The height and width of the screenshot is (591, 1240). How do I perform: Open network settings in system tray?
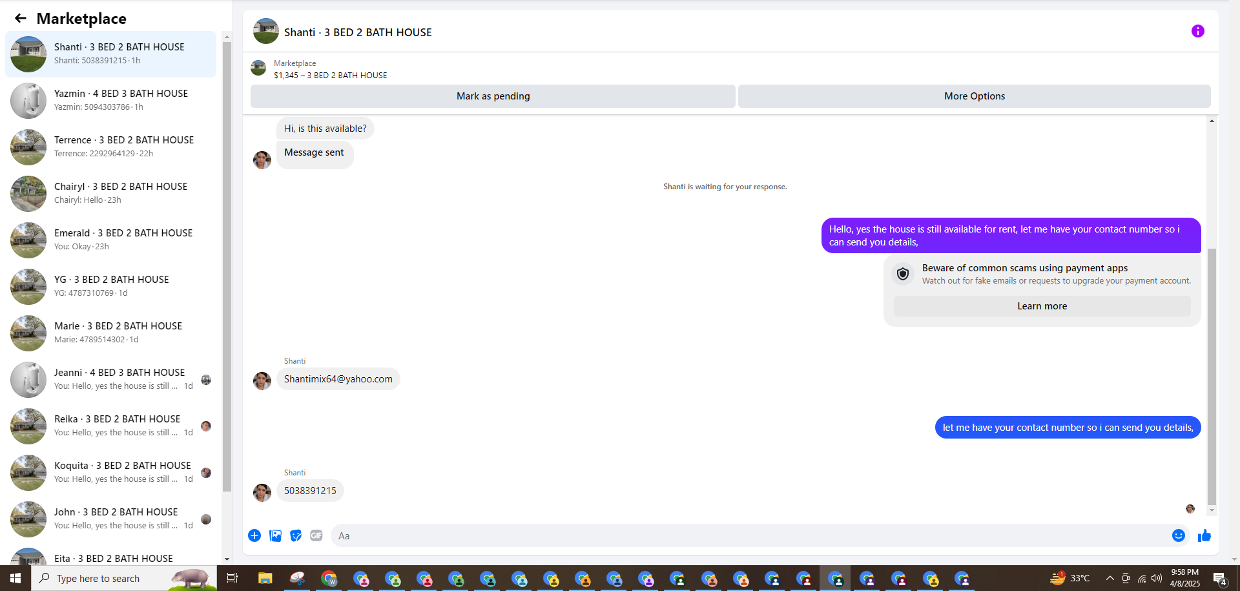tap(1141, 578)
